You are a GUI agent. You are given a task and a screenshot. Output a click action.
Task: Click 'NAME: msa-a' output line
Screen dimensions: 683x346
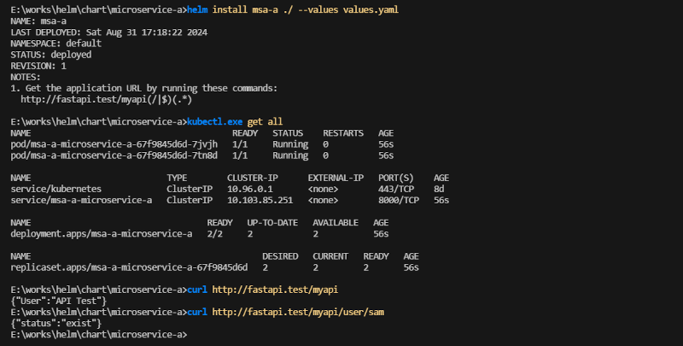pyautogui.click(x=38, y=21)
